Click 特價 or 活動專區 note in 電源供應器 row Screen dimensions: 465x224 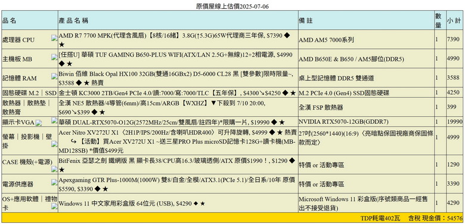[321, 184]
